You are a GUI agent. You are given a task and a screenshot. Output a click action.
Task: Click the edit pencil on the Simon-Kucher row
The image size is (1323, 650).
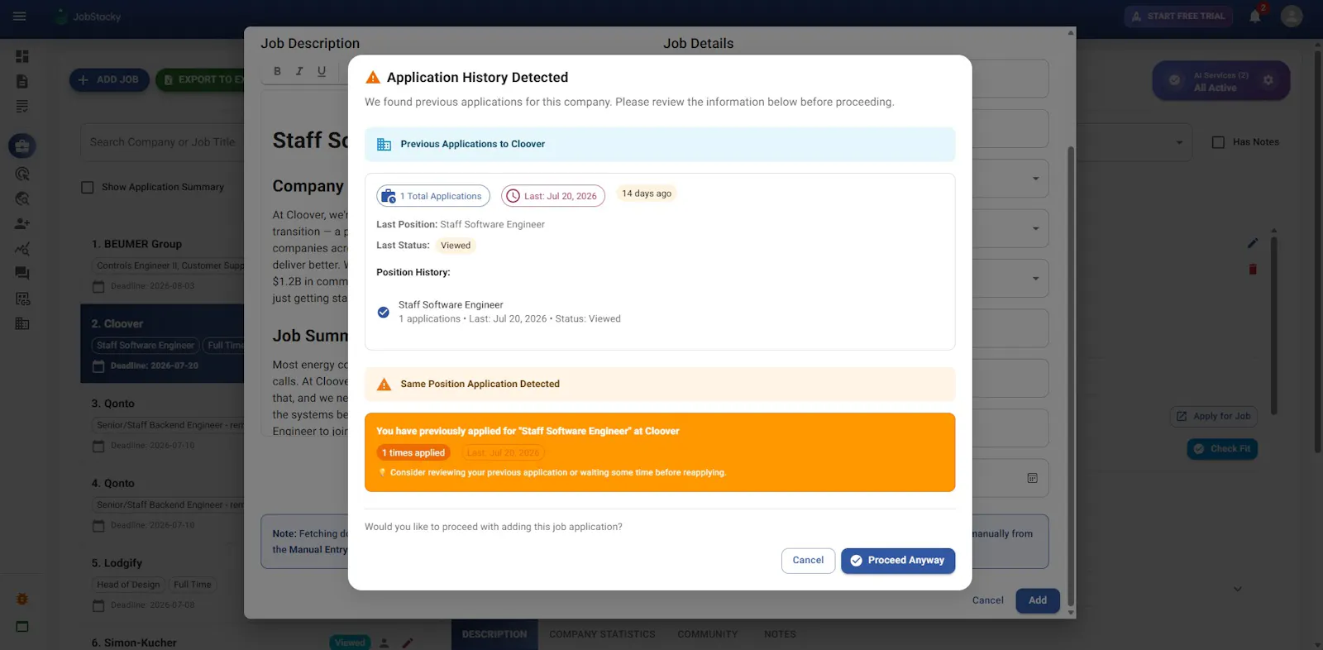pyautogui.click(x=408, y=643)
